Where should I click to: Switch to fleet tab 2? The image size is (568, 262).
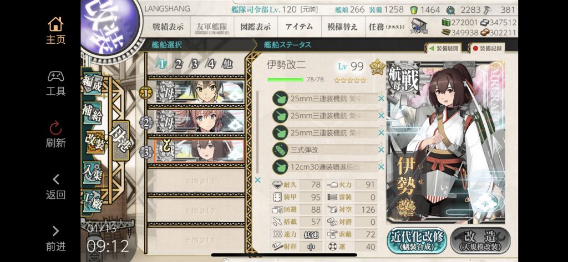coord(178,64)
